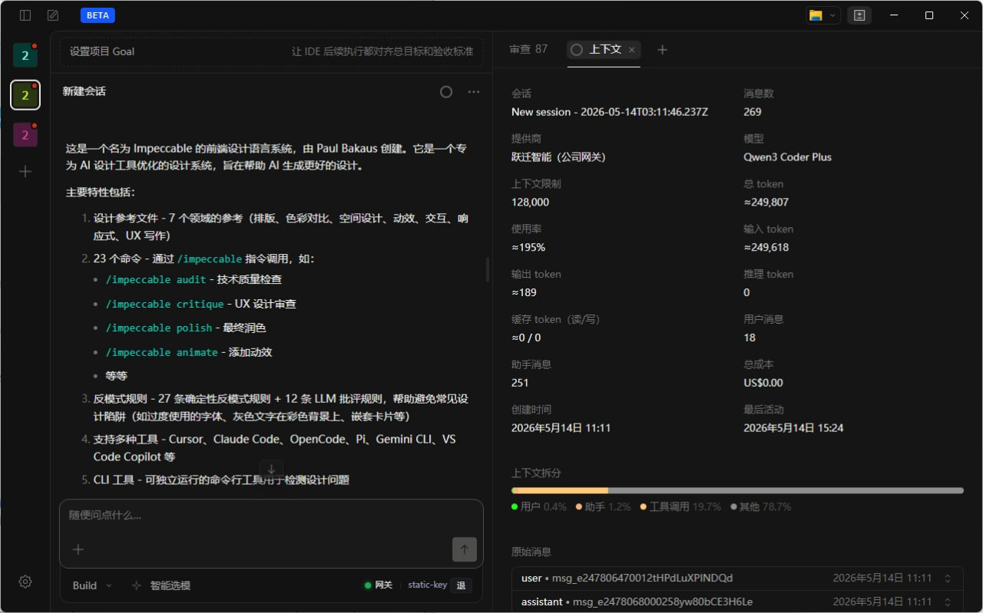Click the 网关 gateway status indicator
The width and height of the screenshot is (983, 613).
pos(379,585)
